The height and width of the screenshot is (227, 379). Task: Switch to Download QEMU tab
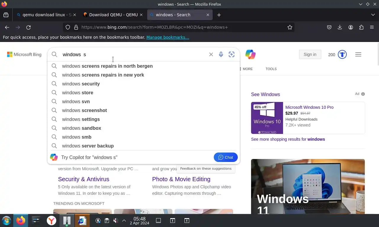pyautogui.click(x=113, y=15)
